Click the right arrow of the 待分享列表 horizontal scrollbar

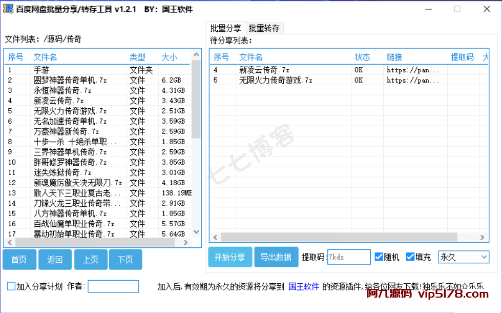(483, 237)
